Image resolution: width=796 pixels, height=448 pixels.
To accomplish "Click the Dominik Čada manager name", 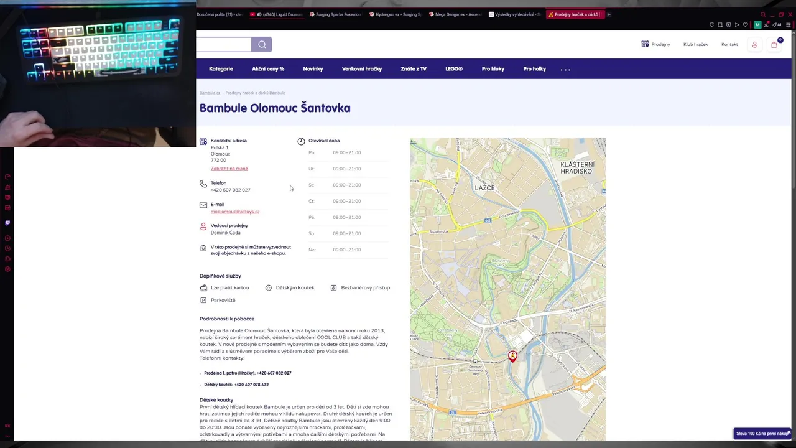I will click(x=226, y=233).
